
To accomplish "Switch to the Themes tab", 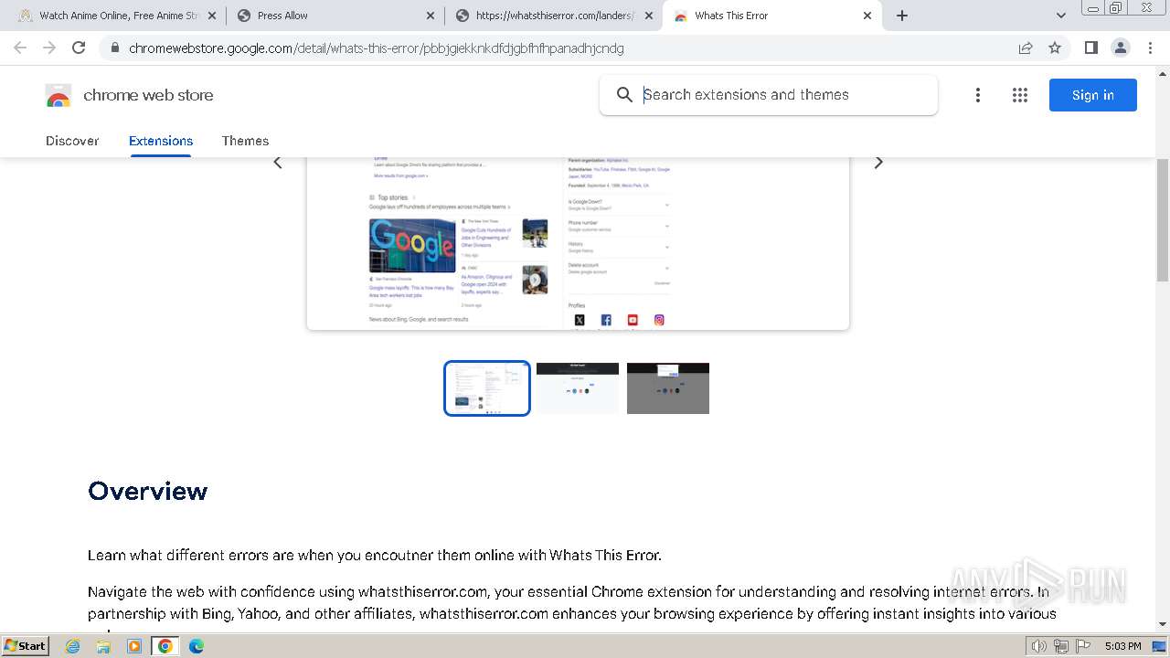I will coord(245,141).
